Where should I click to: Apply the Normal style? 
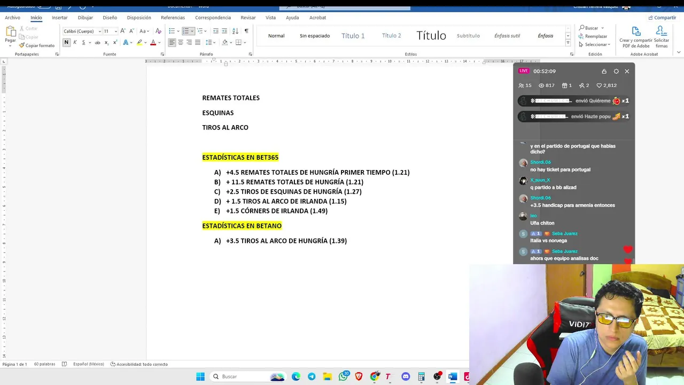[276, 36]
